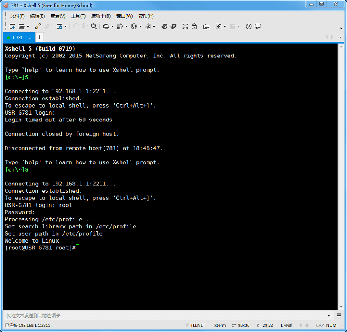Screen dimensions: 347x332
Task: Click the New session icon
Action: pyautogui.click(x=12, y=26)
